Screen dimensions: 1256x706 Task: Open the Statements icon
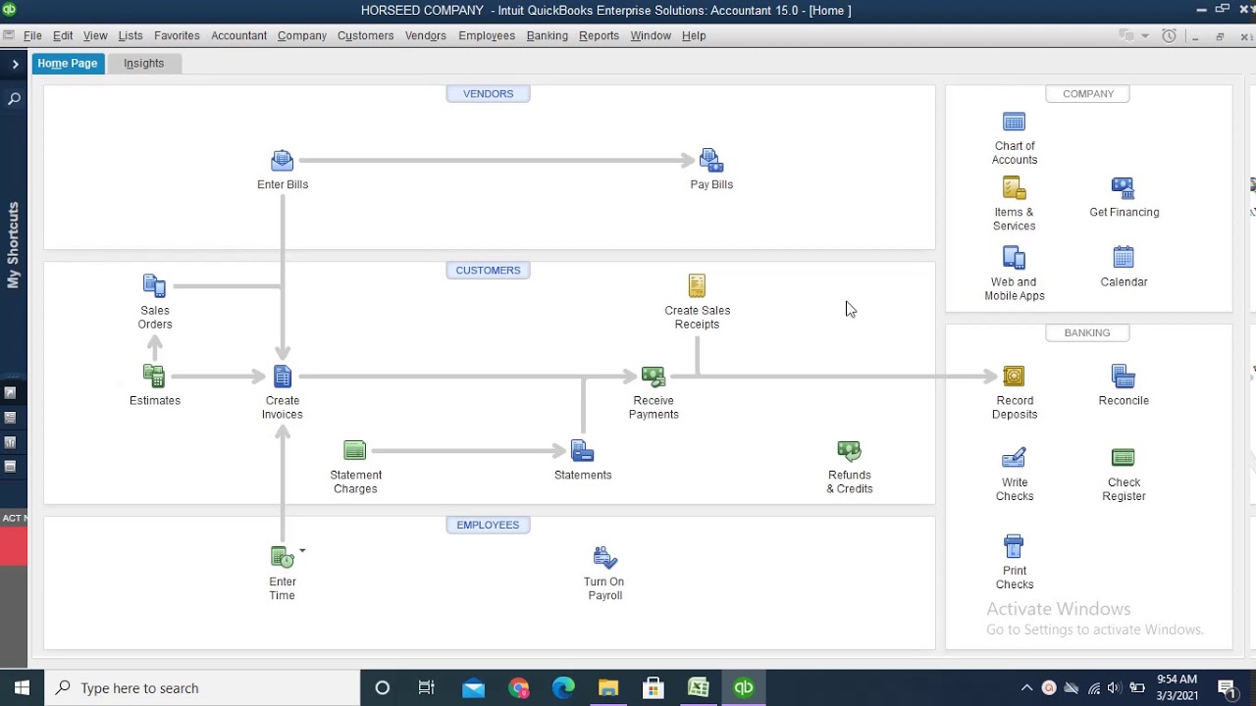(583, 451)
